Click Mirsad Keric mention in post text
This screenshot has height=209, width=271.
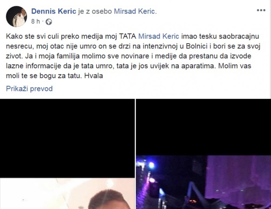point(159,36)
